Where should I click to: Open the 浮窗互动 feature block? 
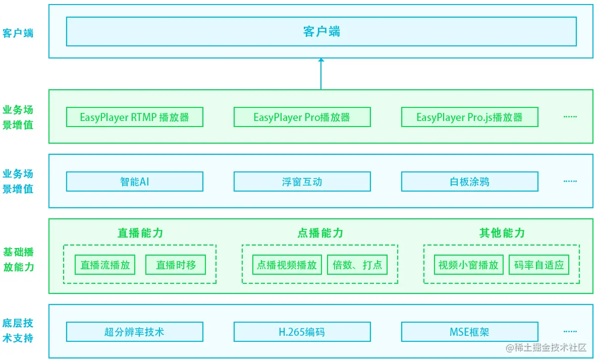(x=301, y=181)
